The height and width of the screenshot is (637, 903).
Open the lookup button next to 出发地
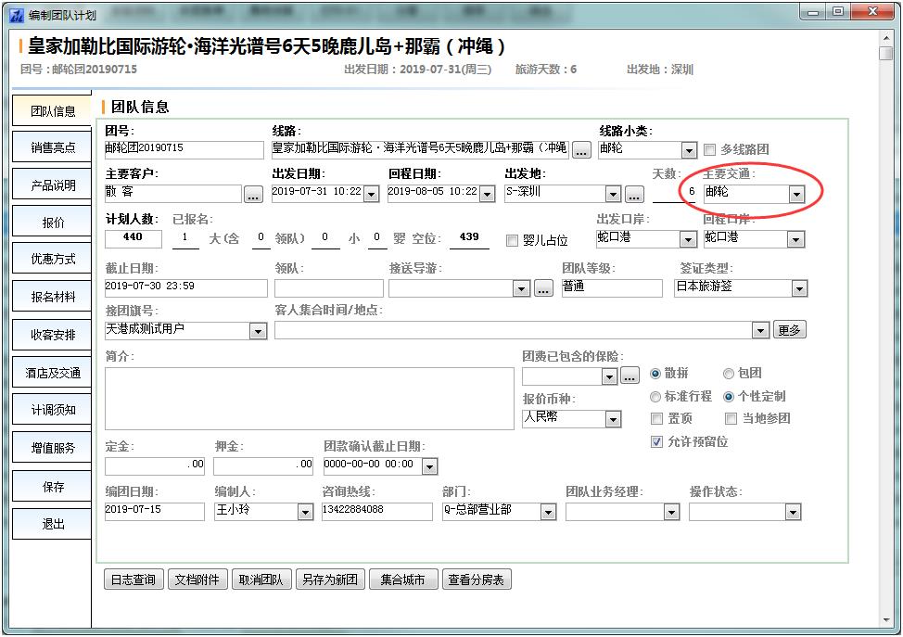pyautogui.click(x=634, y=195)
